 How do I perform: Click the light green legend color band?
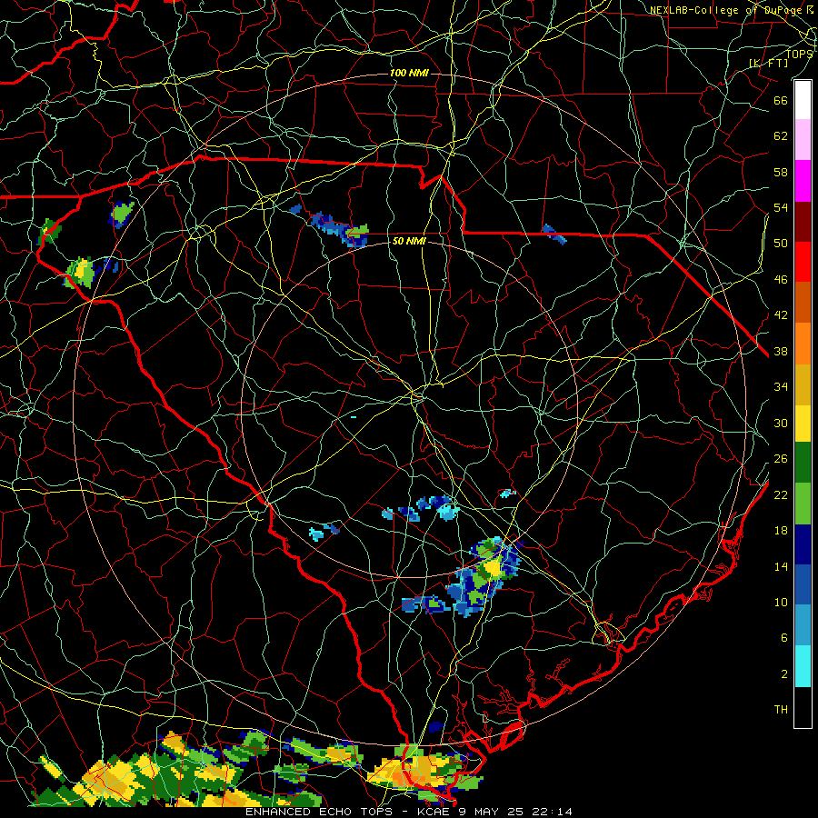[x=803, y=504]
